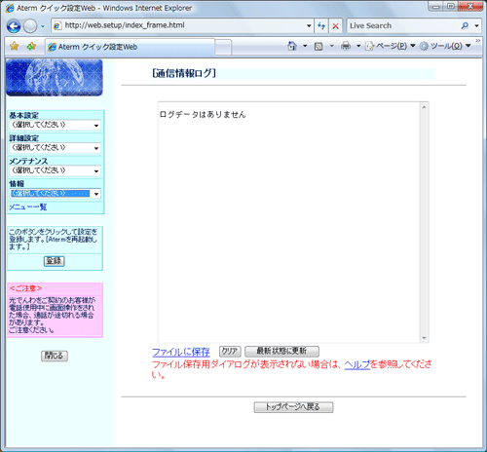Click the browser Back arrow button
The height and width of the screenshot is (452, 487).
(x=14, y=26)
